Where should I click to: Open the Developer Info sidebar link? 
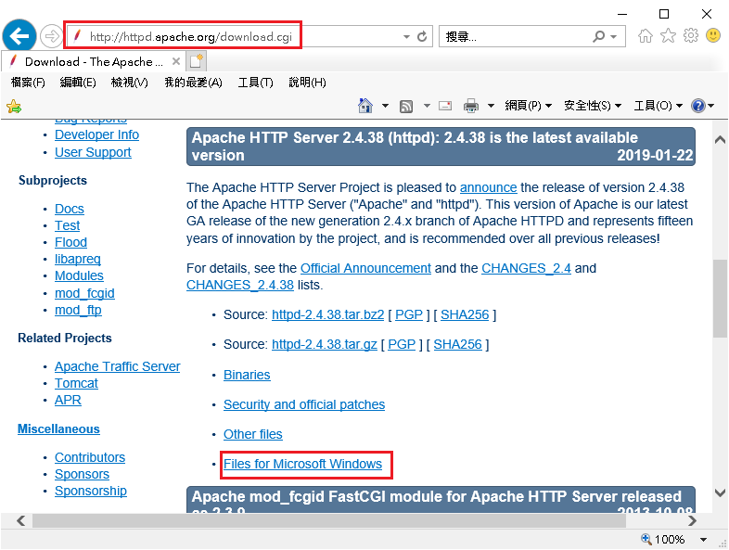[x=96, y=134]
